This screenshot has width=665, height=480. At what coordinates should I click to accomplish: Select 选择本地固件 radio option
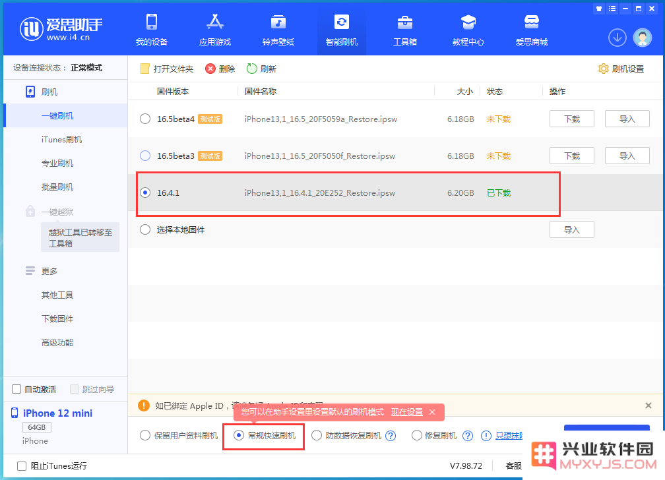[145, 229]
